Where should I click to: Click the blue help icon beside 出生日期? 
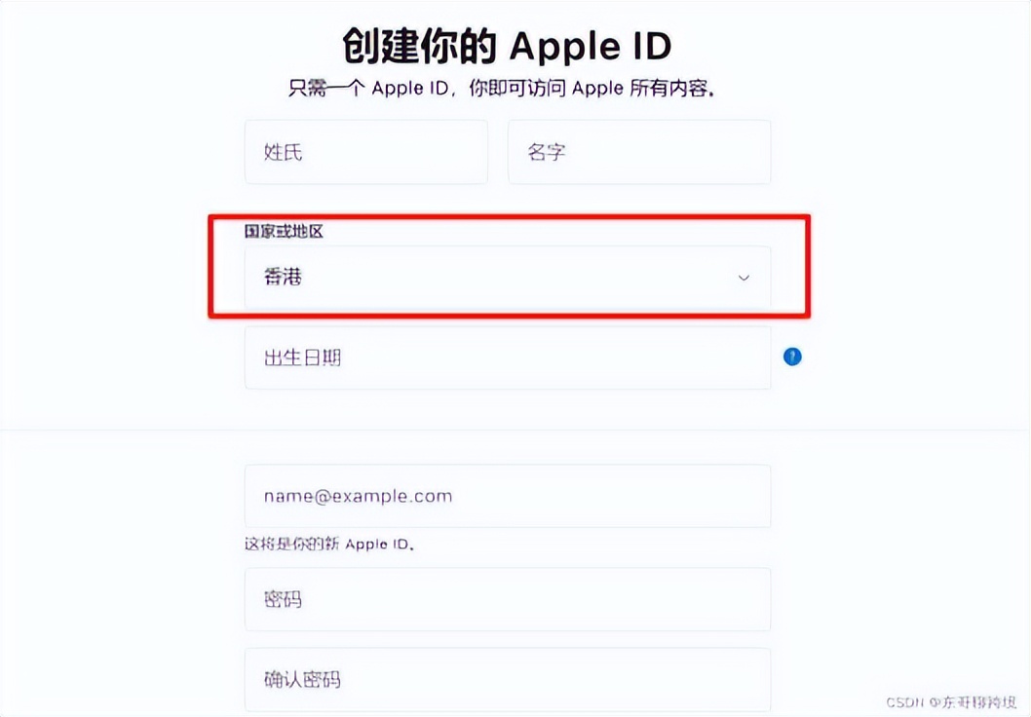(792, 357)
